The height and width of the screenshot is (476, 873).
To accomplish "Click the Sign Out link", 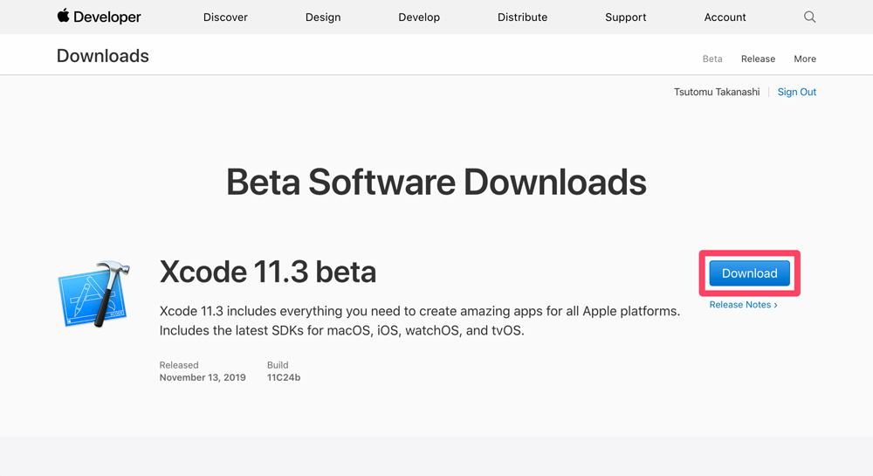I will 797,92.
